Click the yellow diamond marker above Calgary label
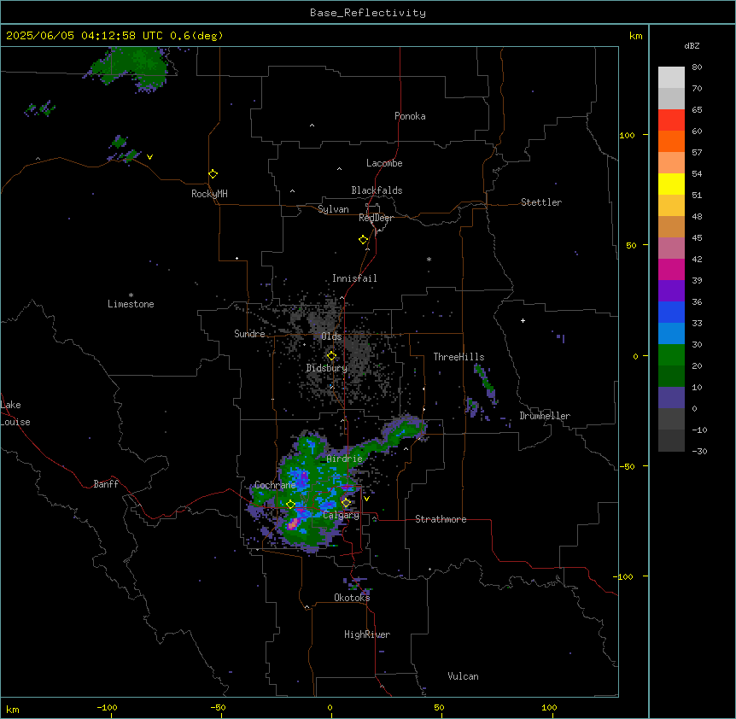 [346, 502]
